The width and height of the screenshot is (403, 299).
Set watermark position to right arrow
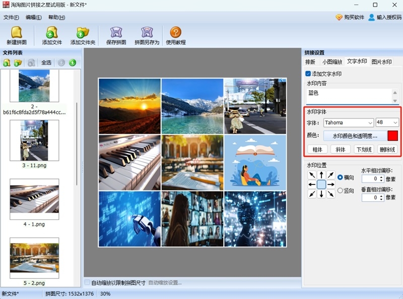click(x=331, y=185)
